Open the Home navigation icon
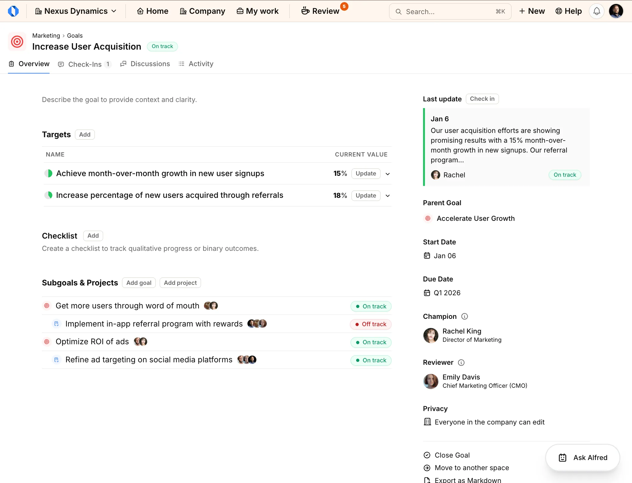The image size is (632, 483). click(x=141, y=11)
